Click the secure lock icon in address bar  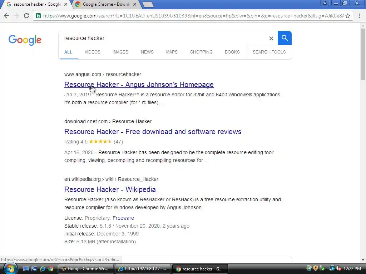click(x=38, y=16)
